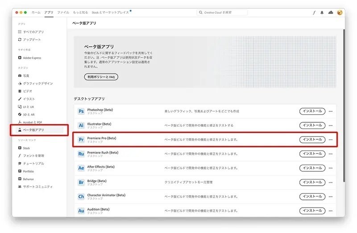357x233 pixels.
Task: Click the Premiere Pro (Beta) app name
Action: click(x=102, y=138)
